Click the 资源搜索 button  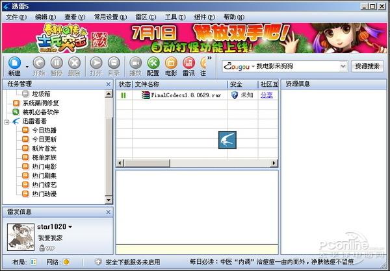coord(367,66)
